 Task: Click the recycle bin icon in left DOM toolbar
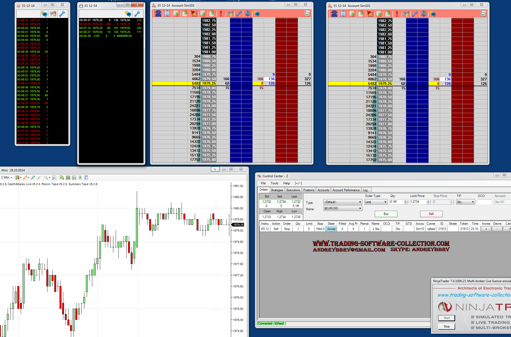click(167, 14)
